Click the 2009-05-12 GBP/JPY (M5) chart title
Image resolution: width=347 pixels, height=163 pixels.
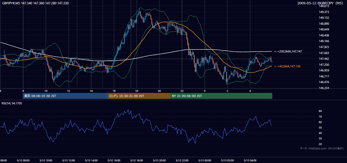(x=320, y=3)
